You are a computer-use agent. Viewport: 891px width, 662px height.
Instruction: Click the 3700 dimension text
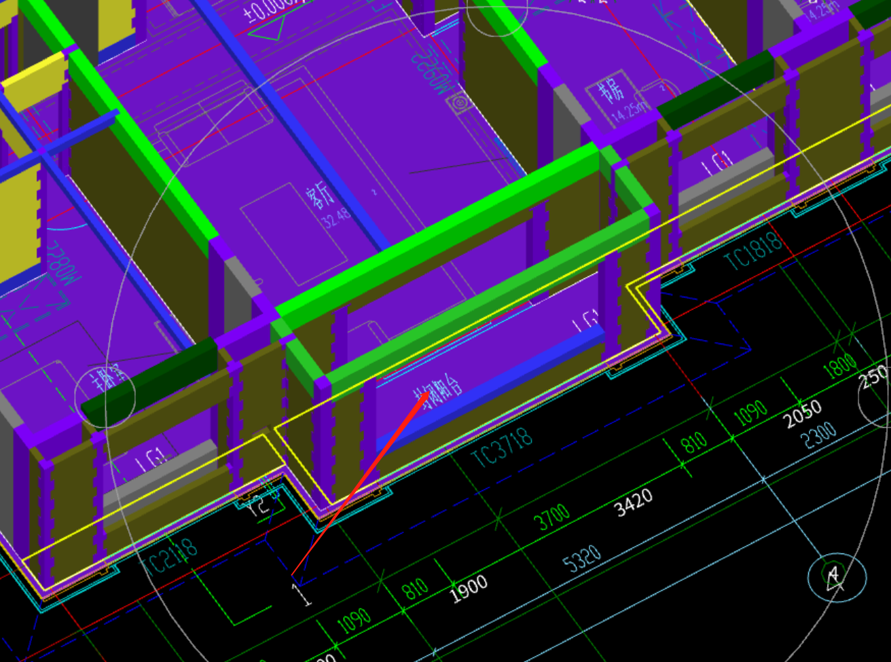click(552, 517)
